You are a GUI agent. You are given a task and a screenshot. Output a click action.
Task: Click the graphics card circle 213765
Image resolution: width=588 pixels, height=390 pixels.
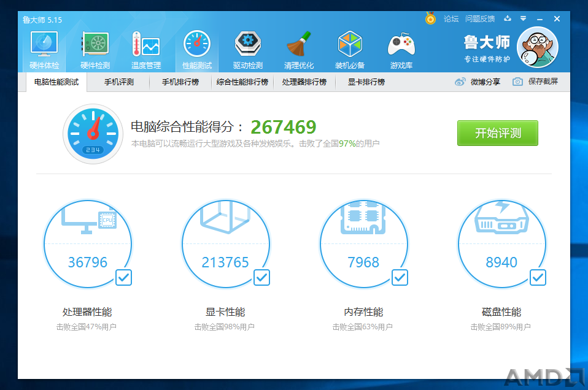(226, 244)
